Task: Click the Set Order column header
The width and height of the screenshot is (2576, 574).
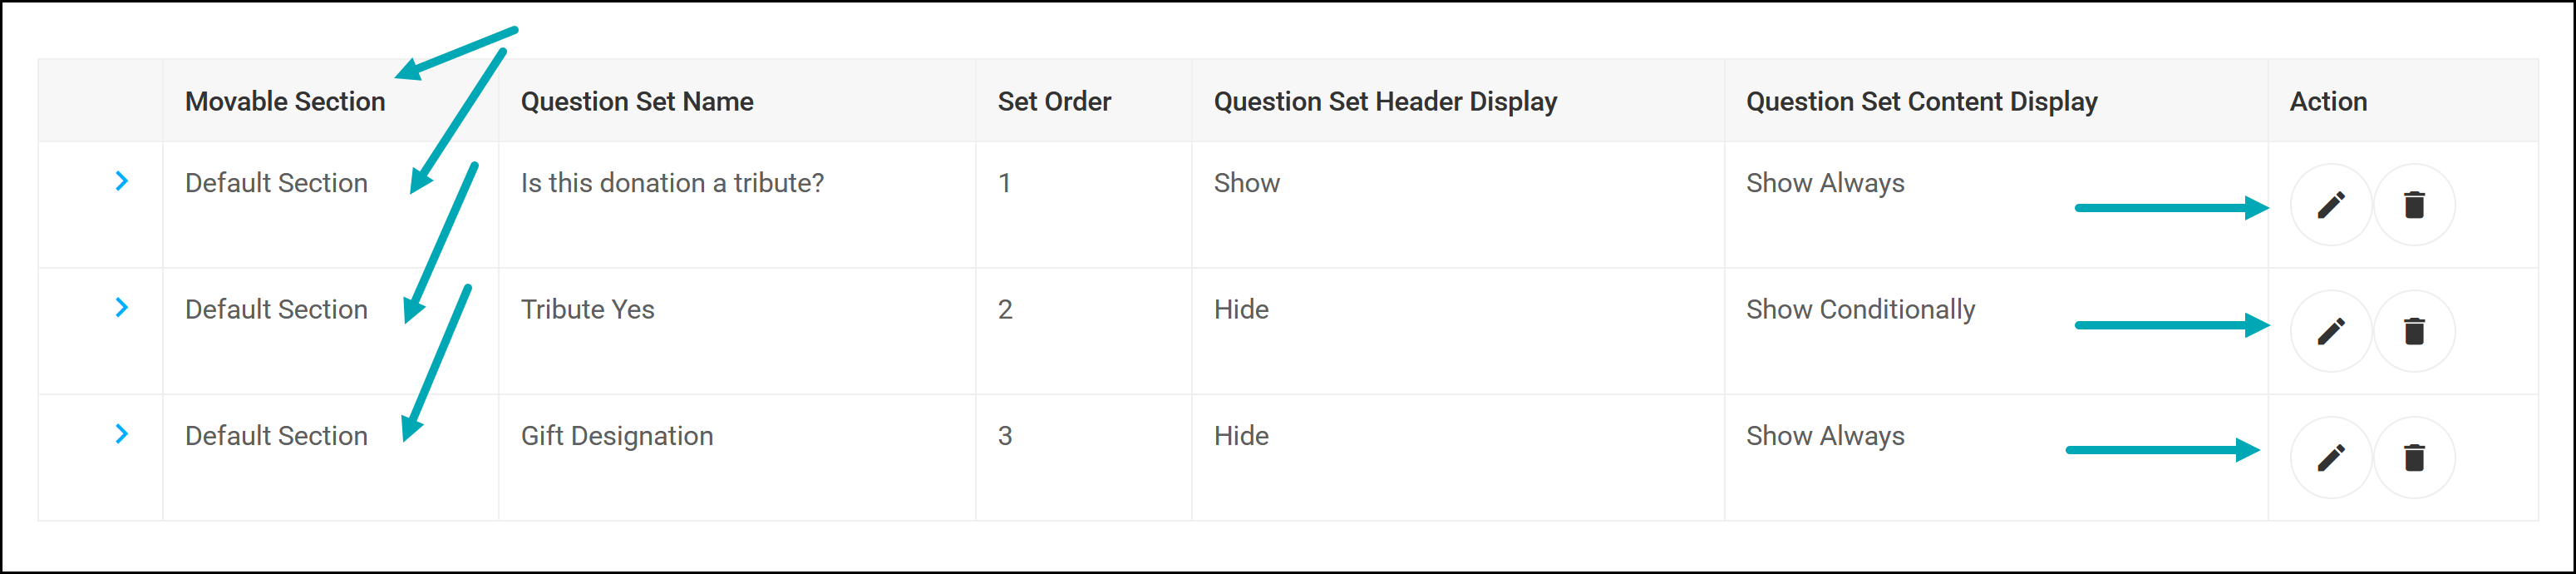Action: 1054,101
